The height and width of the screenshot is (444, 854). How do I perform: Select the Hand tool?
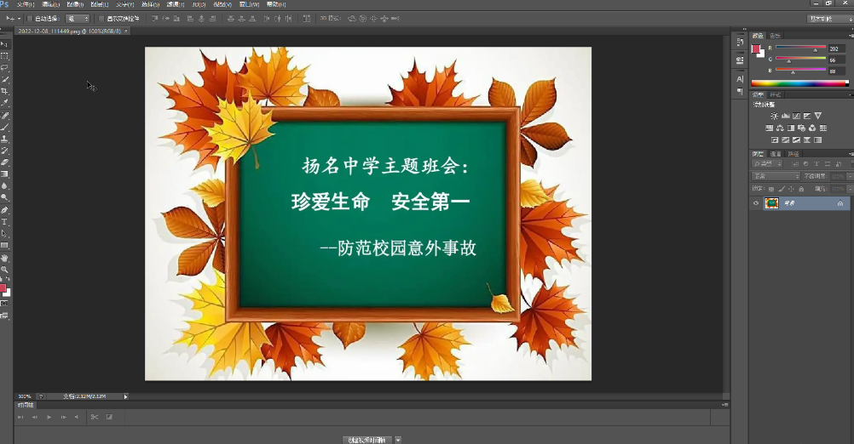[x=4, y=257]
